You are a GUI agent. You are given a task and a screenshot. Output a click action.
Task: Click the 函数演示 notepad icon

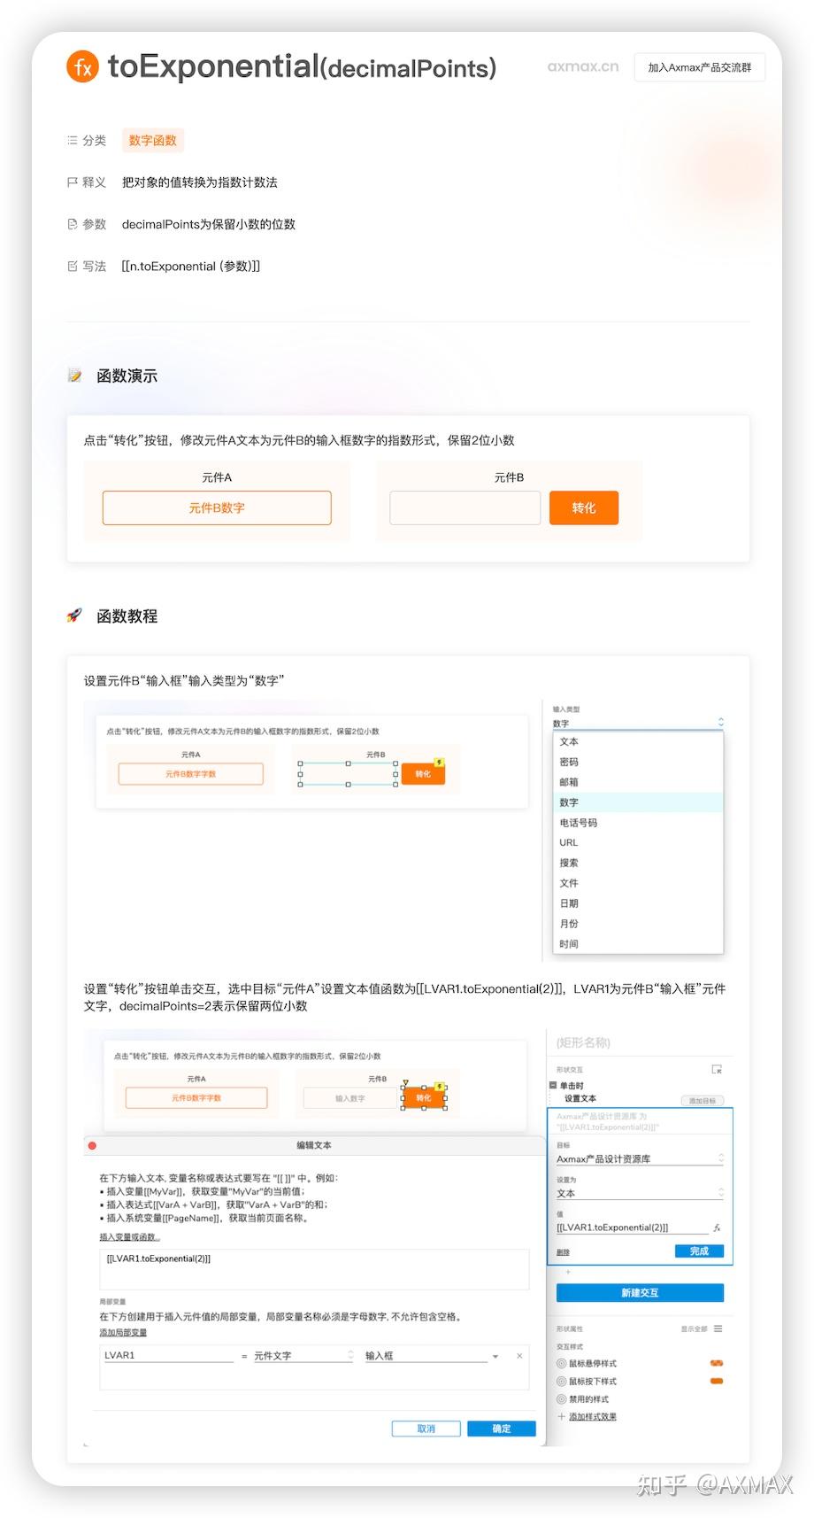[75, 376]
